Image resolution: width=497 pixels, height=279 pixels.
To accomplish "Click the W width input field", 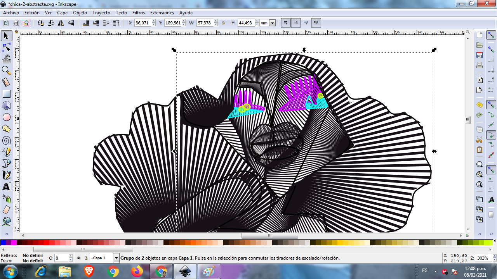I will 204,23.
